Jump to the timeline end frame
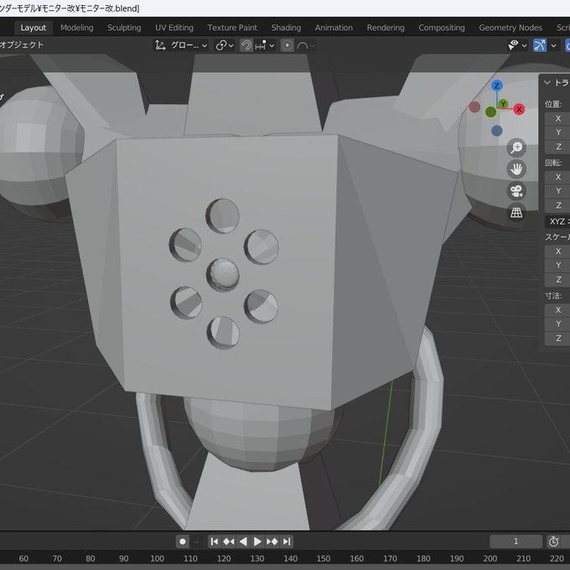570x570 pixels. pos(287,541)
